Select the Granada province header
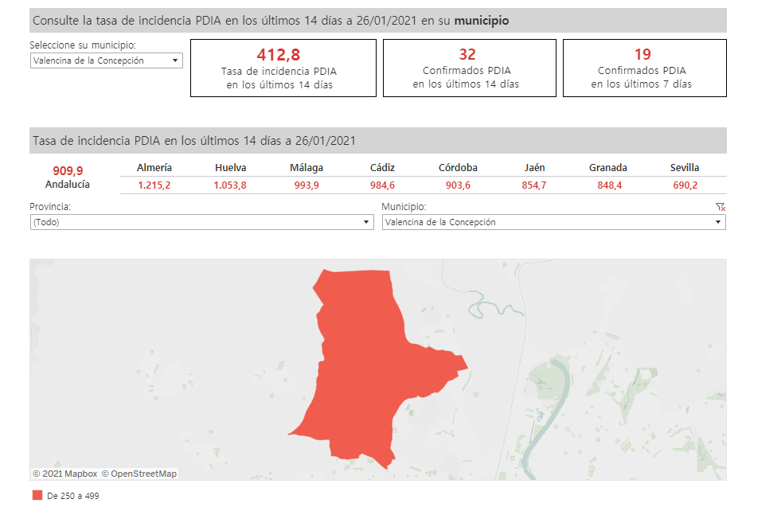Viewport: 781px width, 507px height. click(608, 168)
